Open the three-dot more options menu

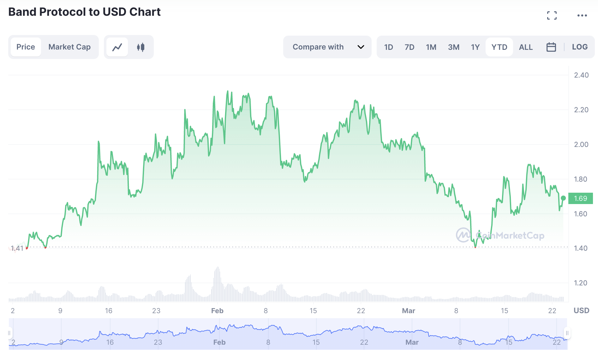[582, 15]
